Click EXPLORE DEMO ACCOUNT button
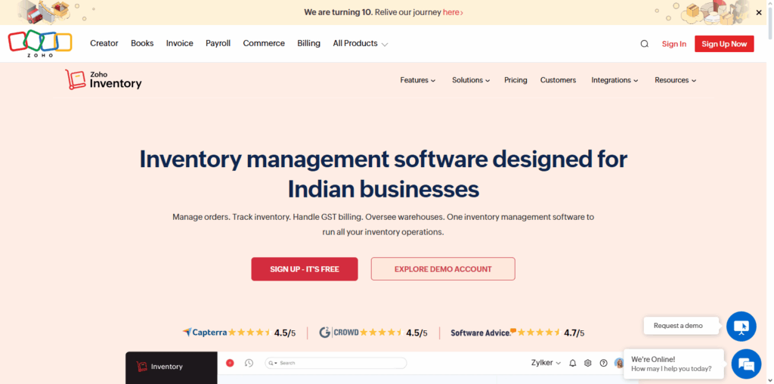Image resolution: width=774 pixels, height=384 pixels. point(443,269)
